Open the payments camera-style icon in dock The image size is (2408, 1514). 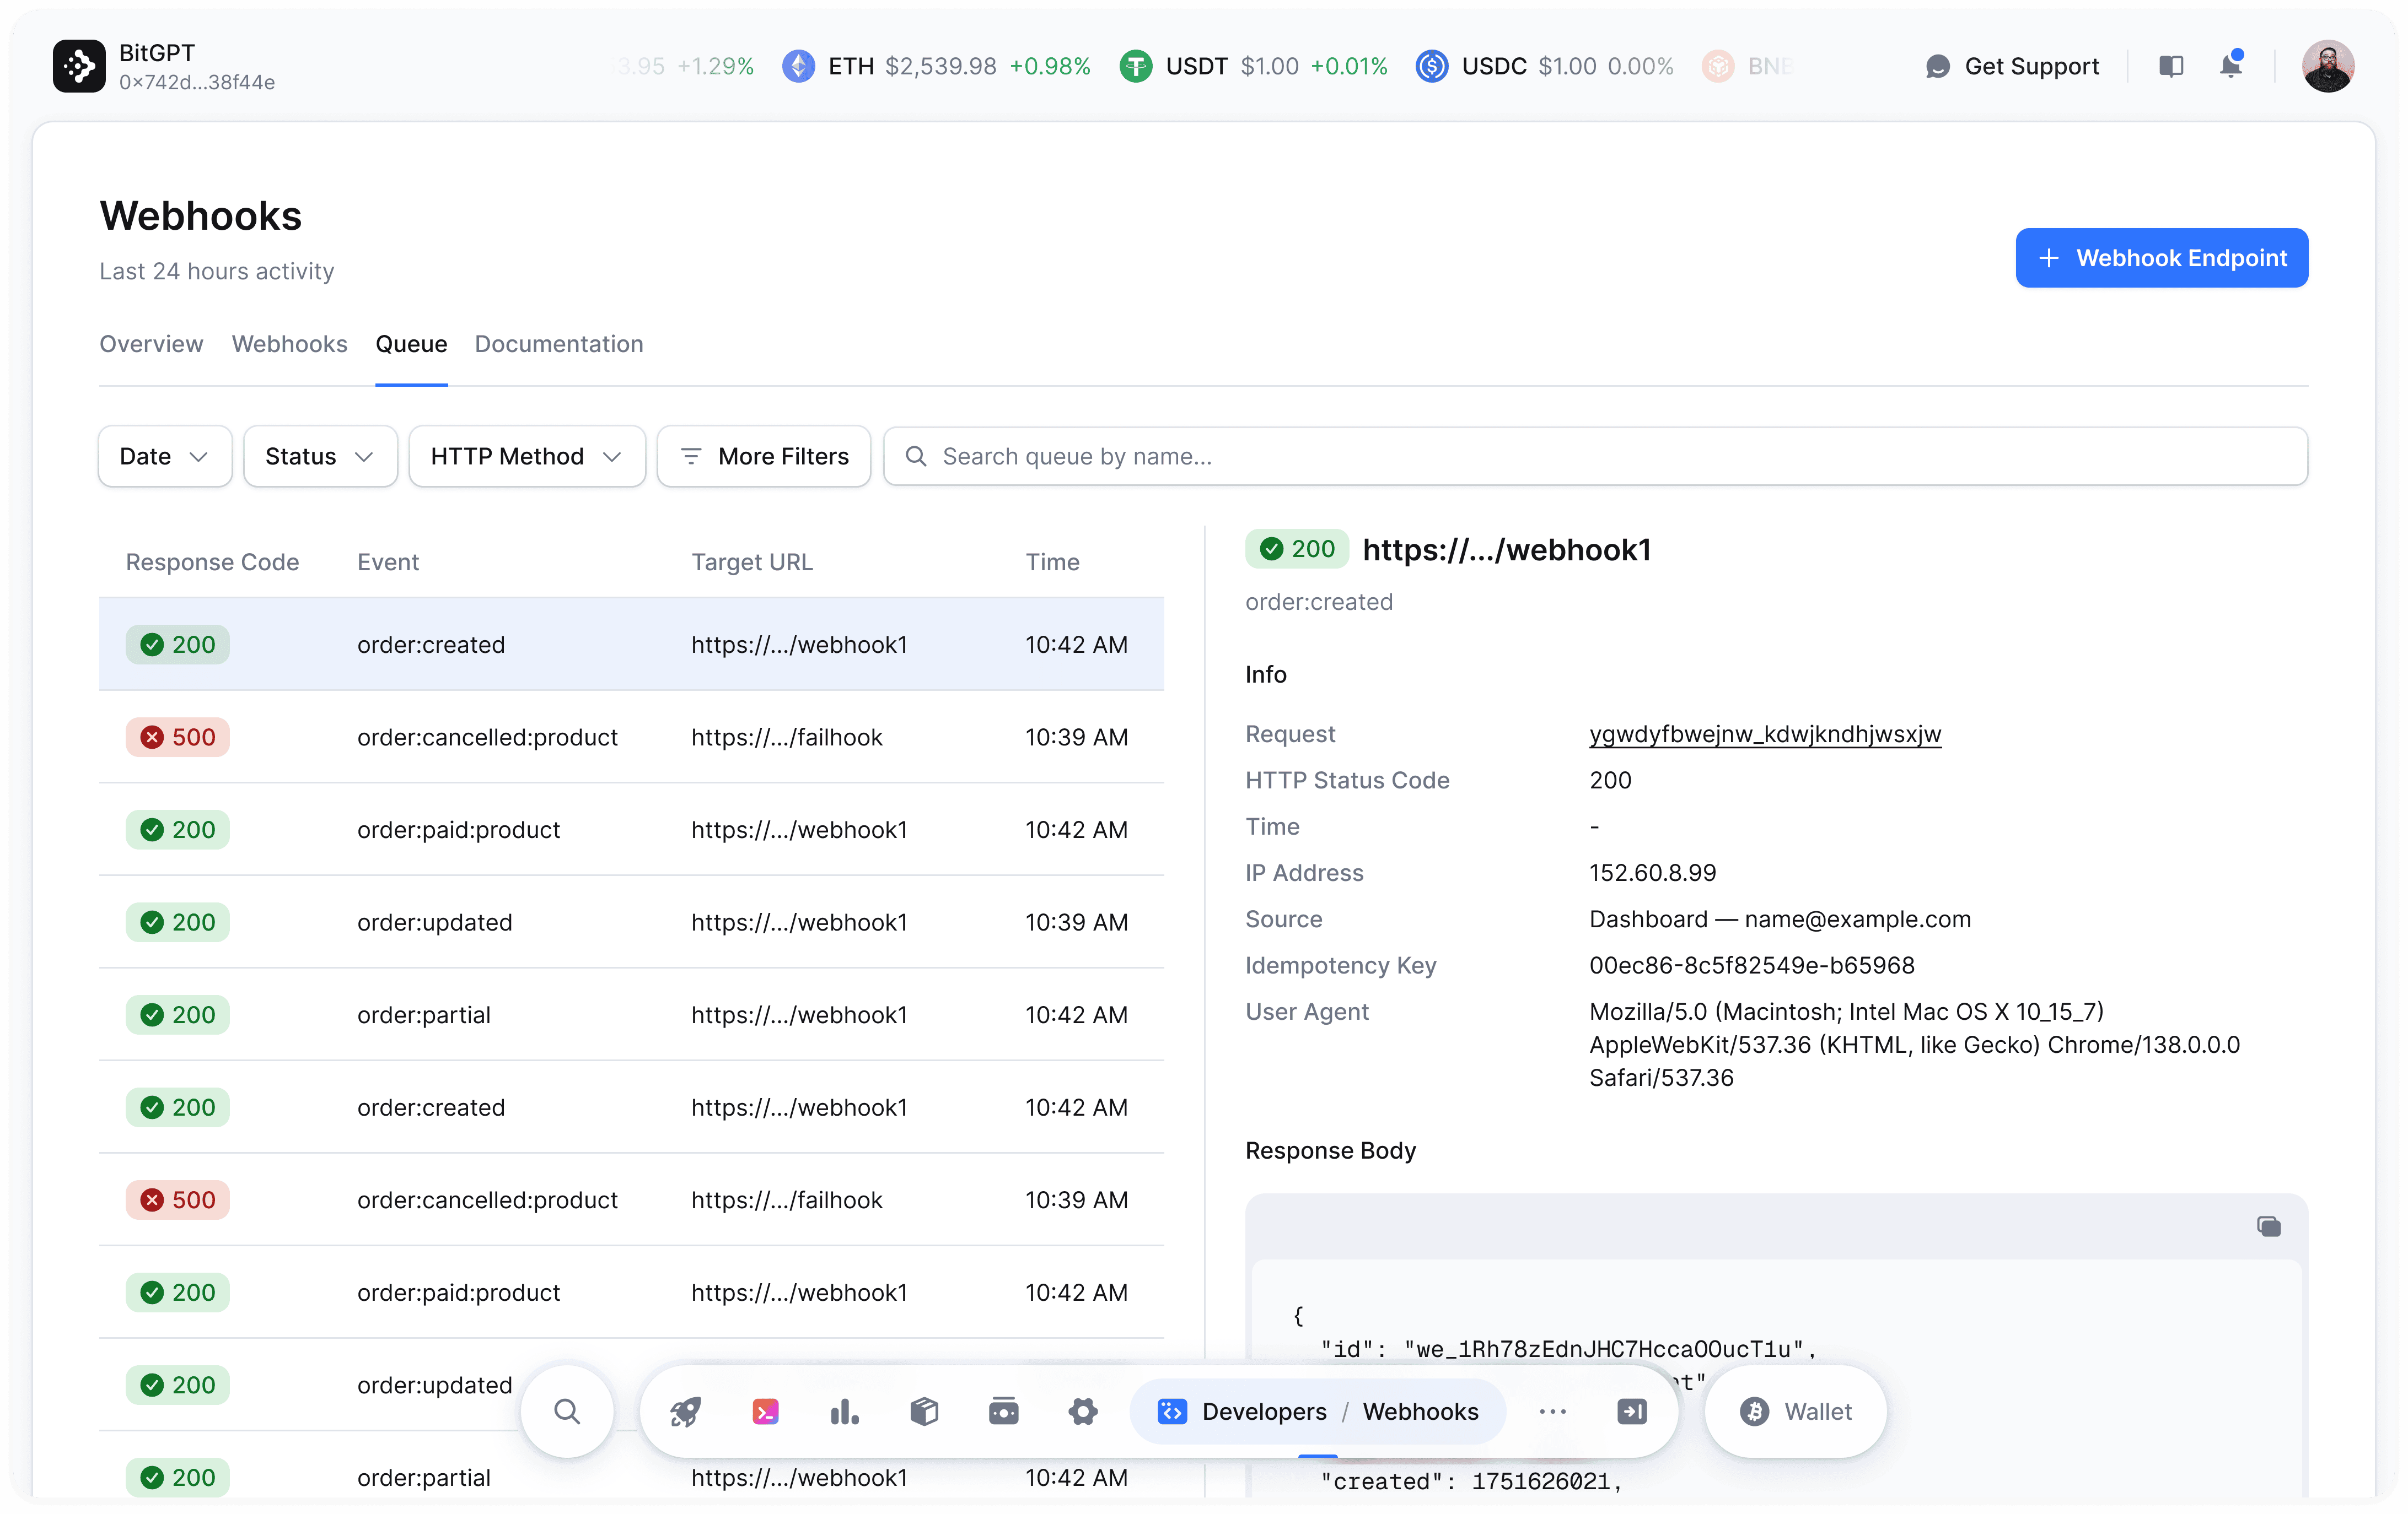coord(1003,1411)
